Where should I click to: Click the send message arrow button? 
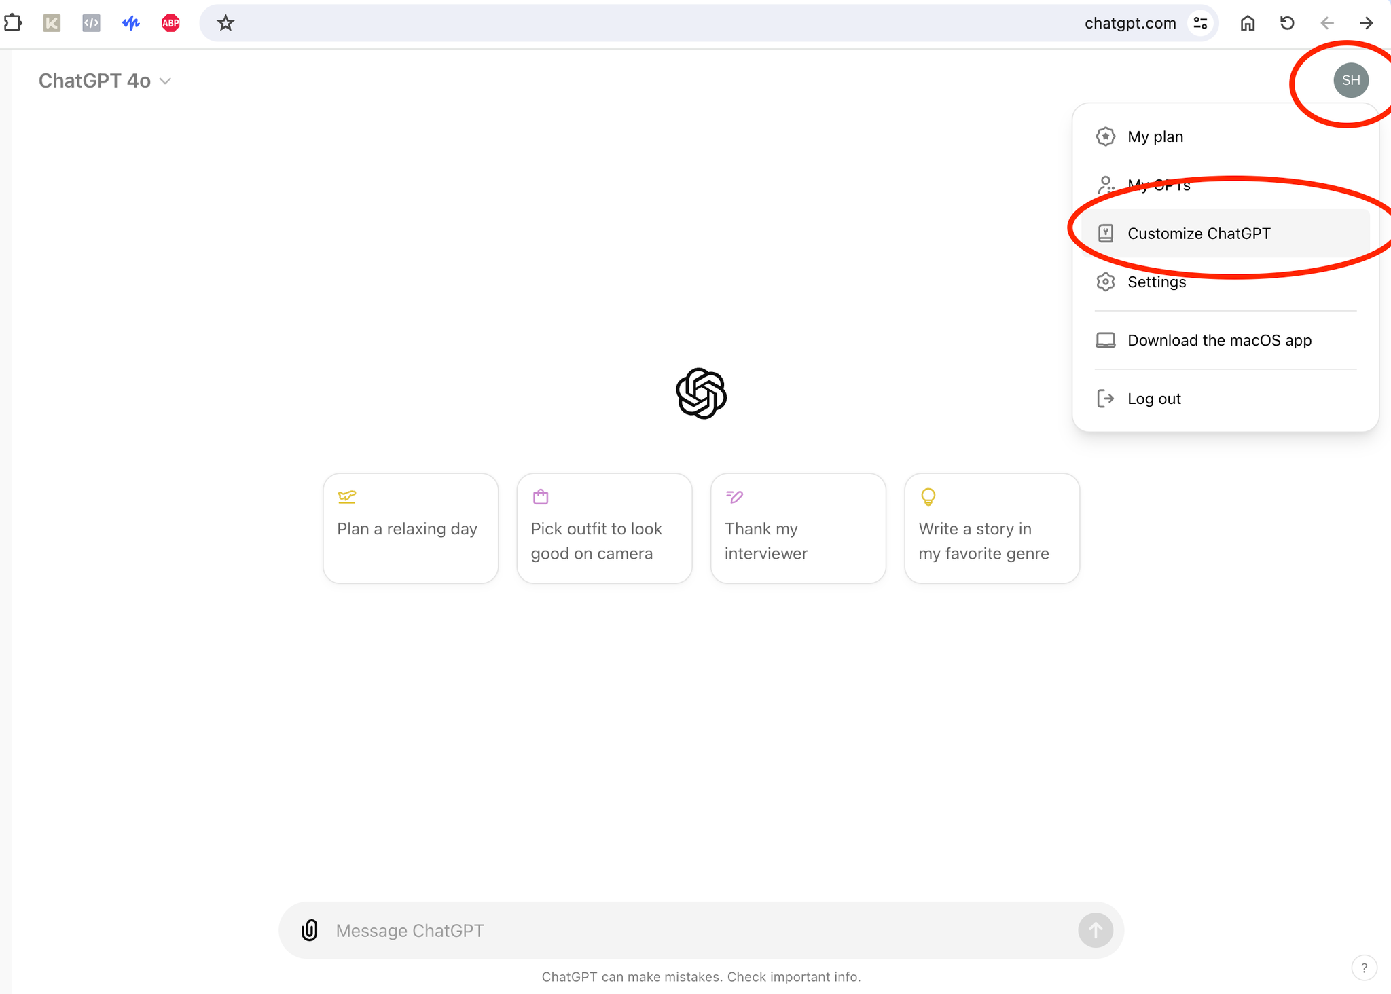1096,930
